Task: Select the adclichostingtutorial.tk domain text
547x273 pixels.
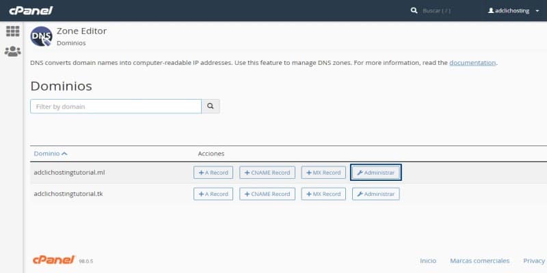Action: click(x=68, y=194)
